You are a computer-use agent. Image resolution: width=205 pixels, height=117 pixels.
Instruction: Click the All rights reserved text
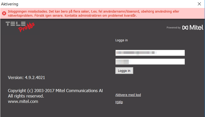click(x=26, y=96)
